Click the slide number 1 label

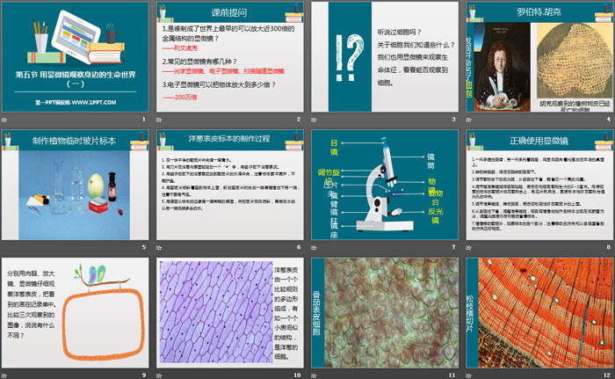pyautogui.click(x=144, y=119)
